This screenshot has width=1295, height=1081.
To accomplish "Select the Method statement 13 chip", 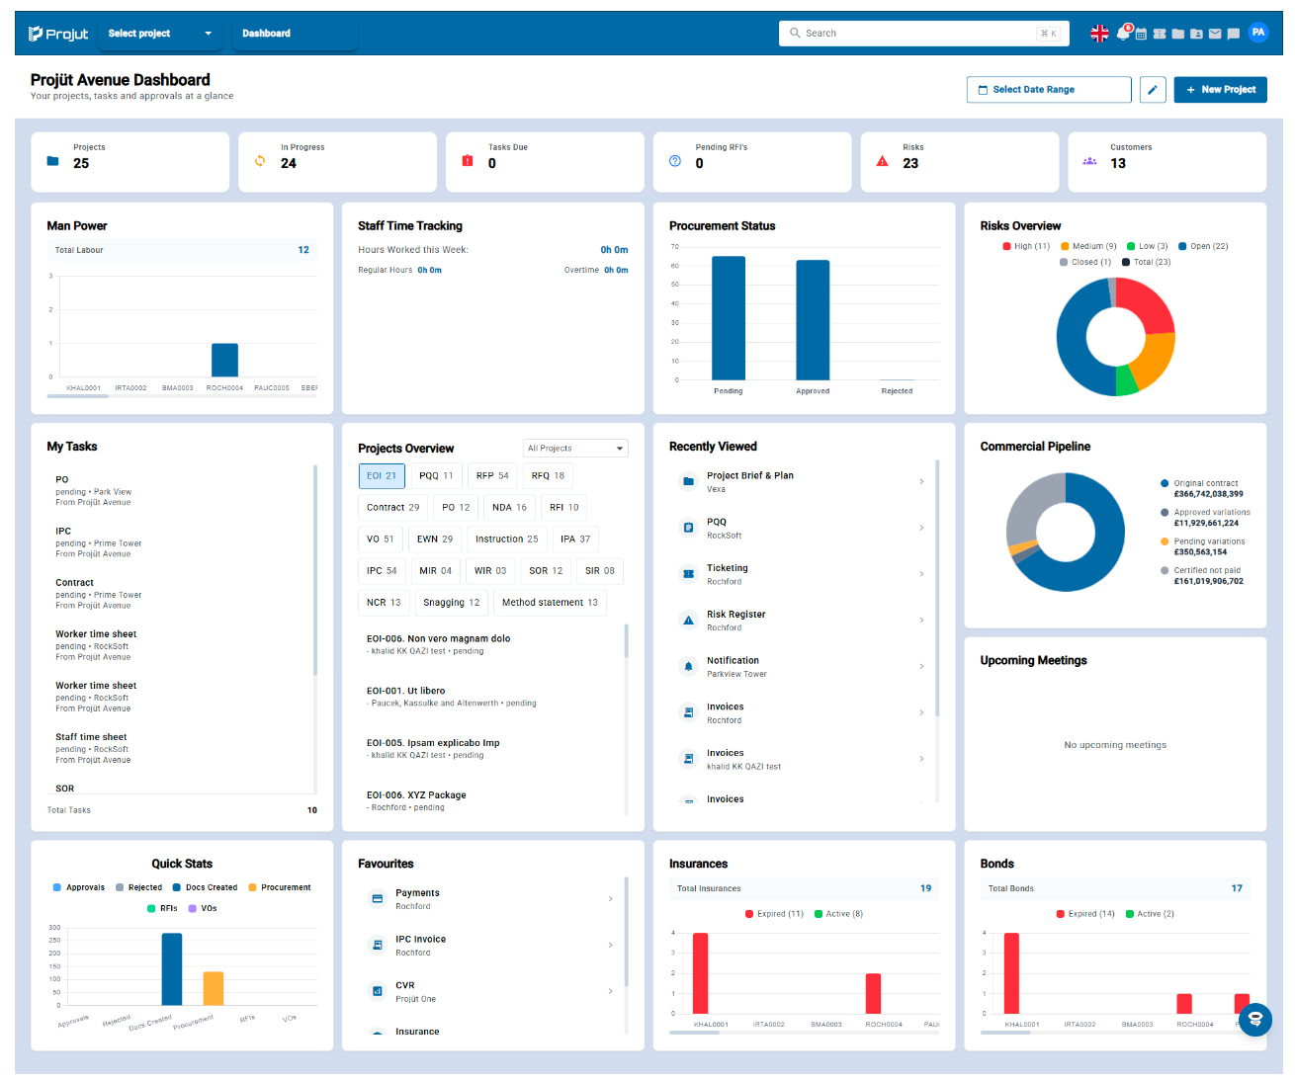I will (x=550, y=603).
